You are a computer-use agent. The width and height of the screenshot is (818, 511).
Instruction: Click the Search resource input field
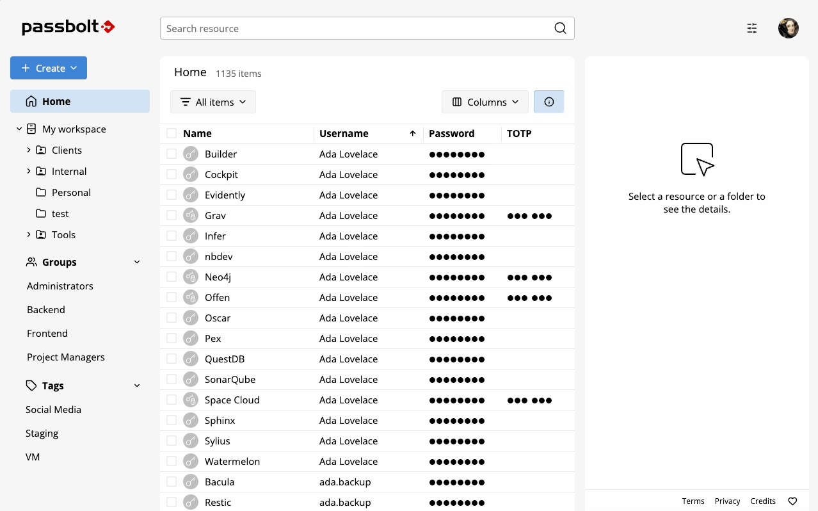pyautogui.click(x=367, y=28)
